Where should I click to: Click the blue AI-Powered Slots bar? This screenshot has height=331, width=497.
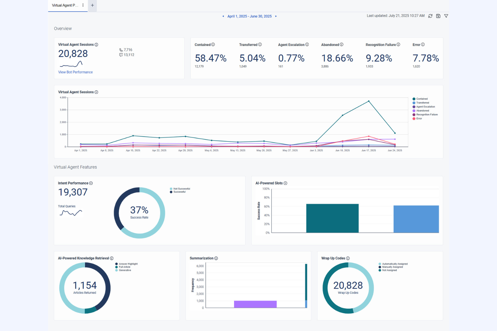coord(416,219)
